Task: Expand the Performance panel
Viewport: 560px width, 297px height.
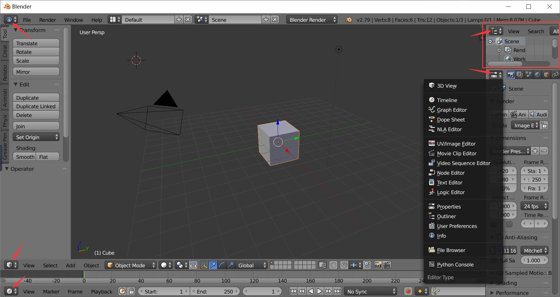Action: (492, 293)
